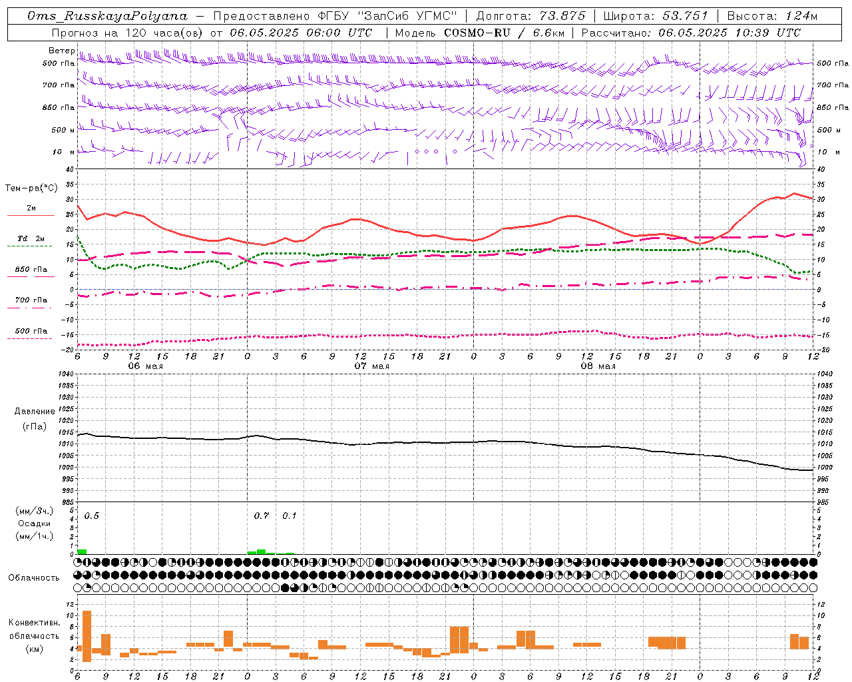This screenshot has height=682, width=852.
Task: Select the longitude value Долгота: 73.875
Action: tap(531, 16)
